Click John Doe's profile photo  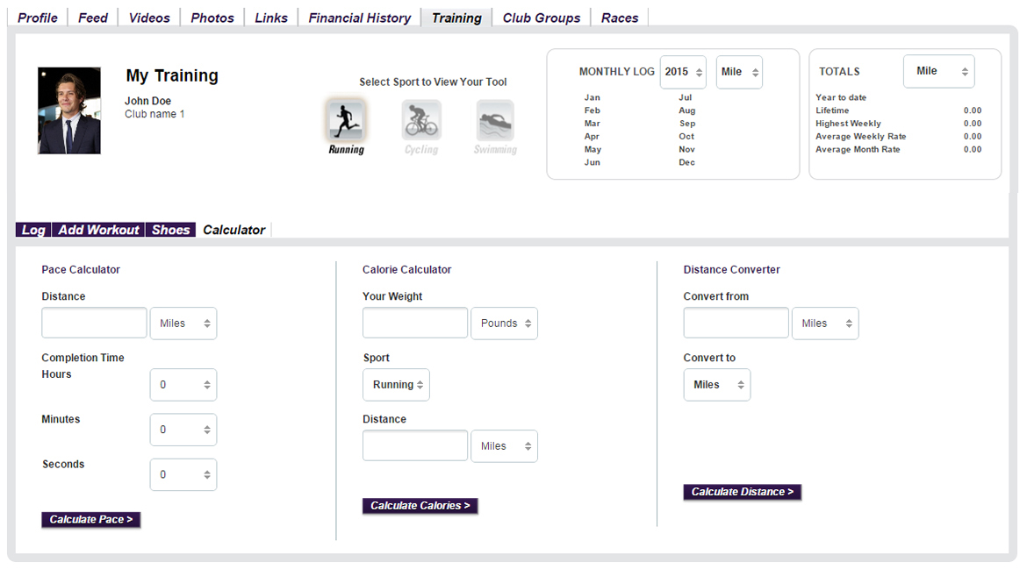[69, 111]
